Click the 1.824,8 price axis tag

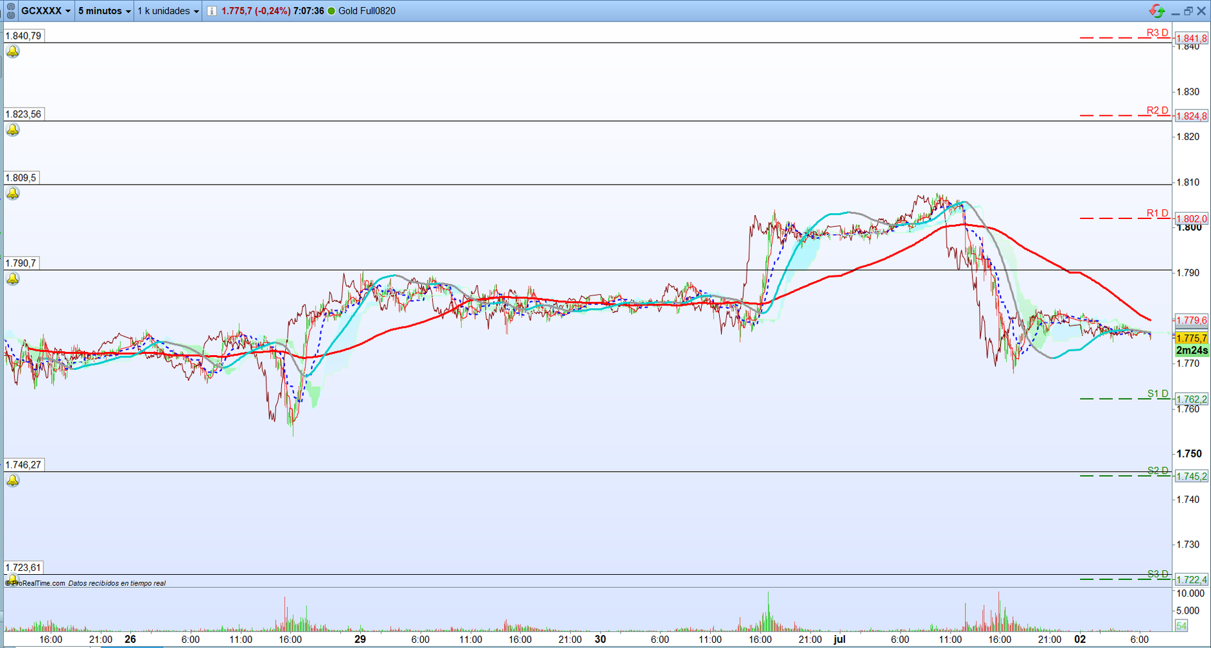pos(1192,116)
